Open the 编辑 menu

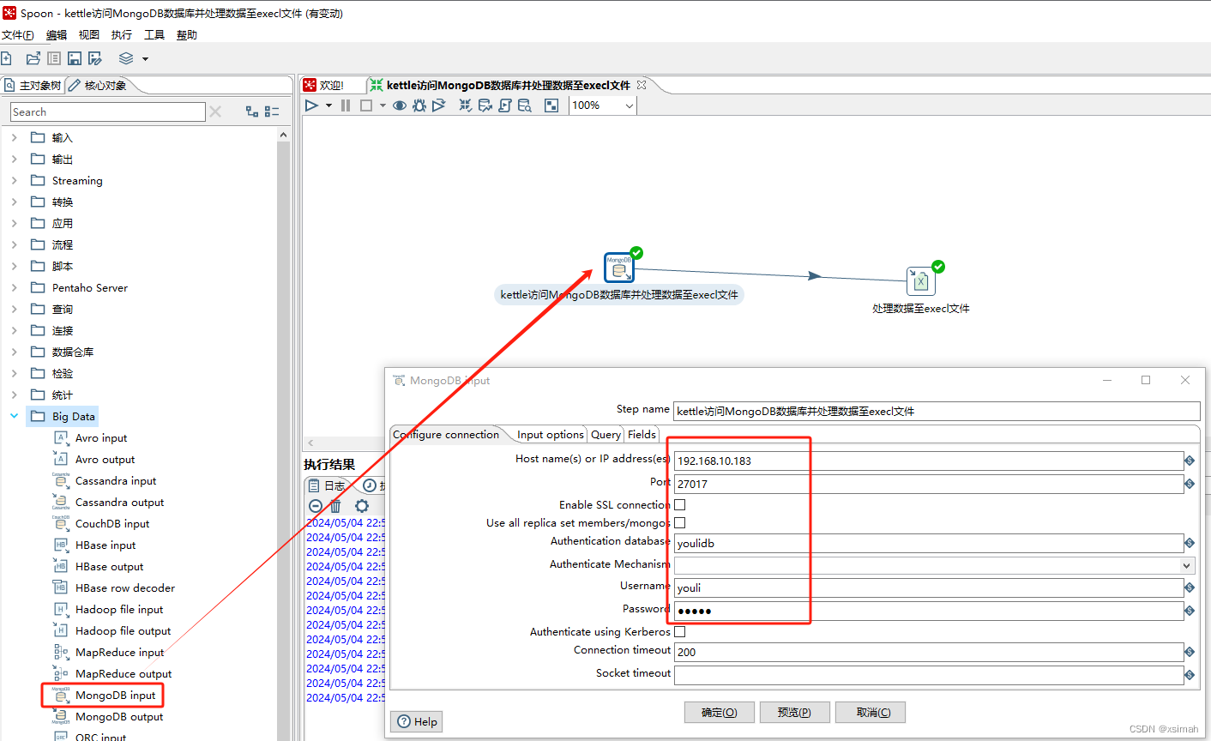(57, 35)
